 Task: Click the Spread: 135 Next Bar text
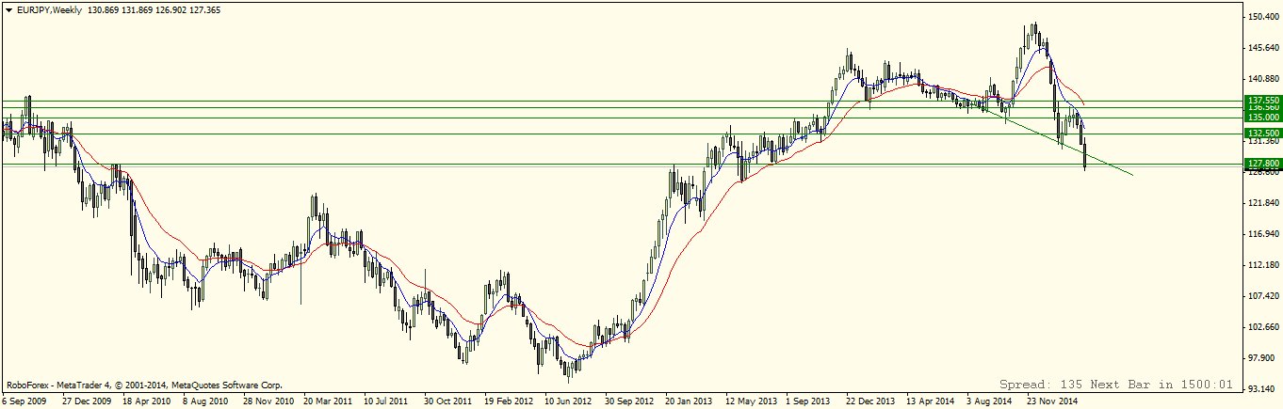(1116, 385)
